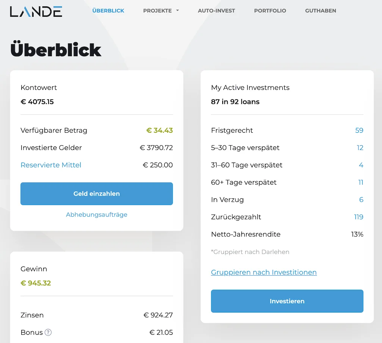Click the Reservierte Mittel link
This screenshot has width=382, height=343.
(51, 165)
